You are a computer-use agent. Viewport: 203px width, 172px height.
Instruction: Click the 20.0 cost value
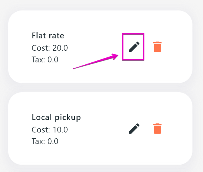point(60,48)
